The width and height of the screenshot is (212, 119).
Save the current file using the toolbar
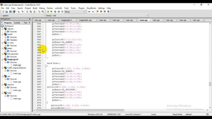pyautogui.click(x=10, y=12)
